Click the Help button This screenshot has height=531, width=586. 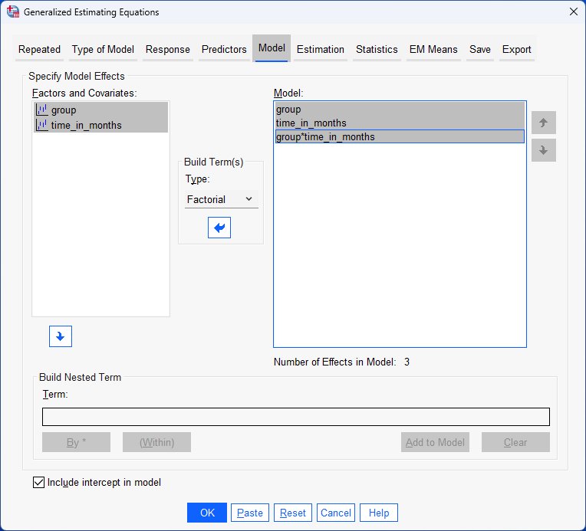379,513
